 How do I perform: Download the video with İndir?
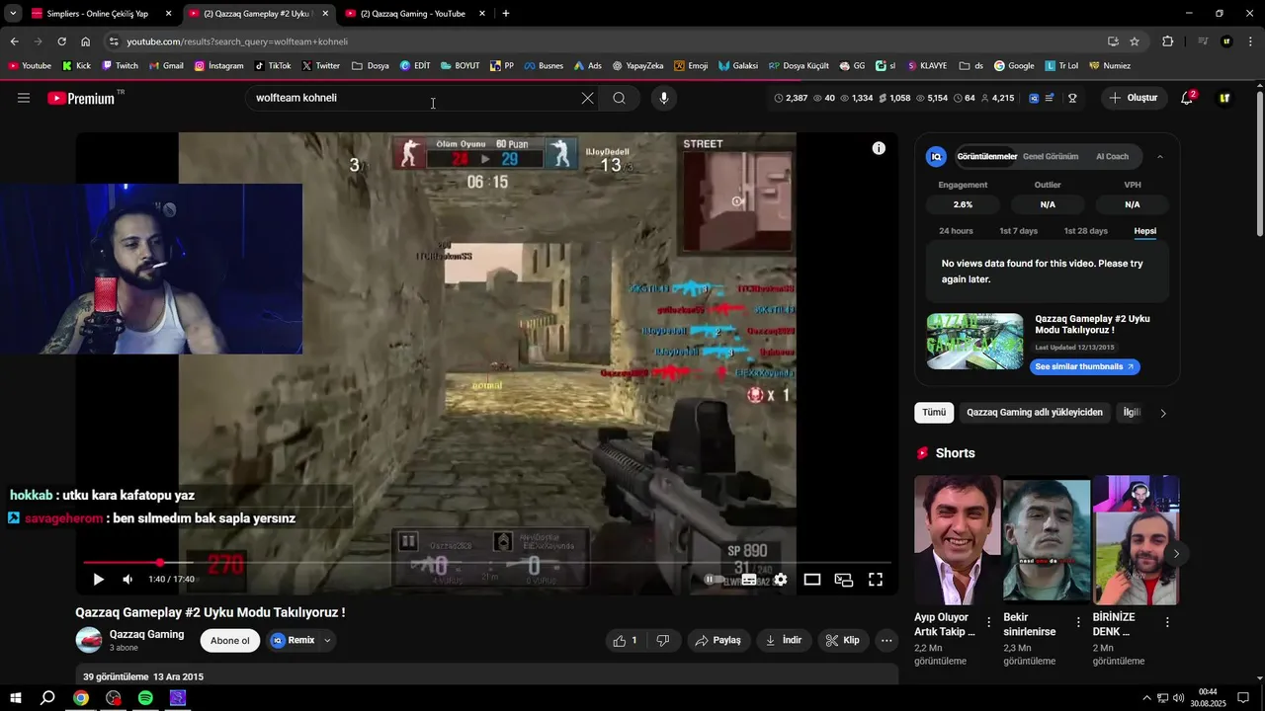(x=783, y=640)
